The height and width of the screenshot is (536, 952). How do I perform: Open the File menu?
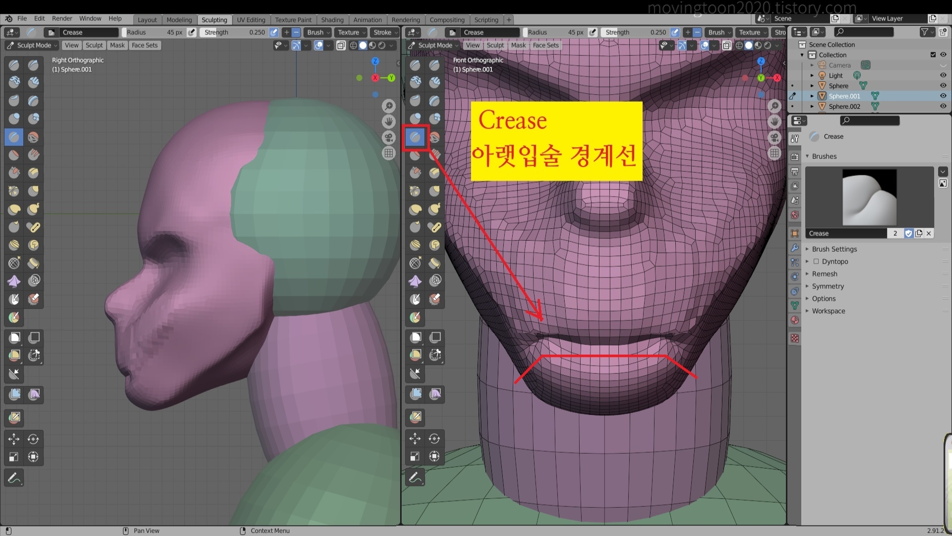click(22, 18)
